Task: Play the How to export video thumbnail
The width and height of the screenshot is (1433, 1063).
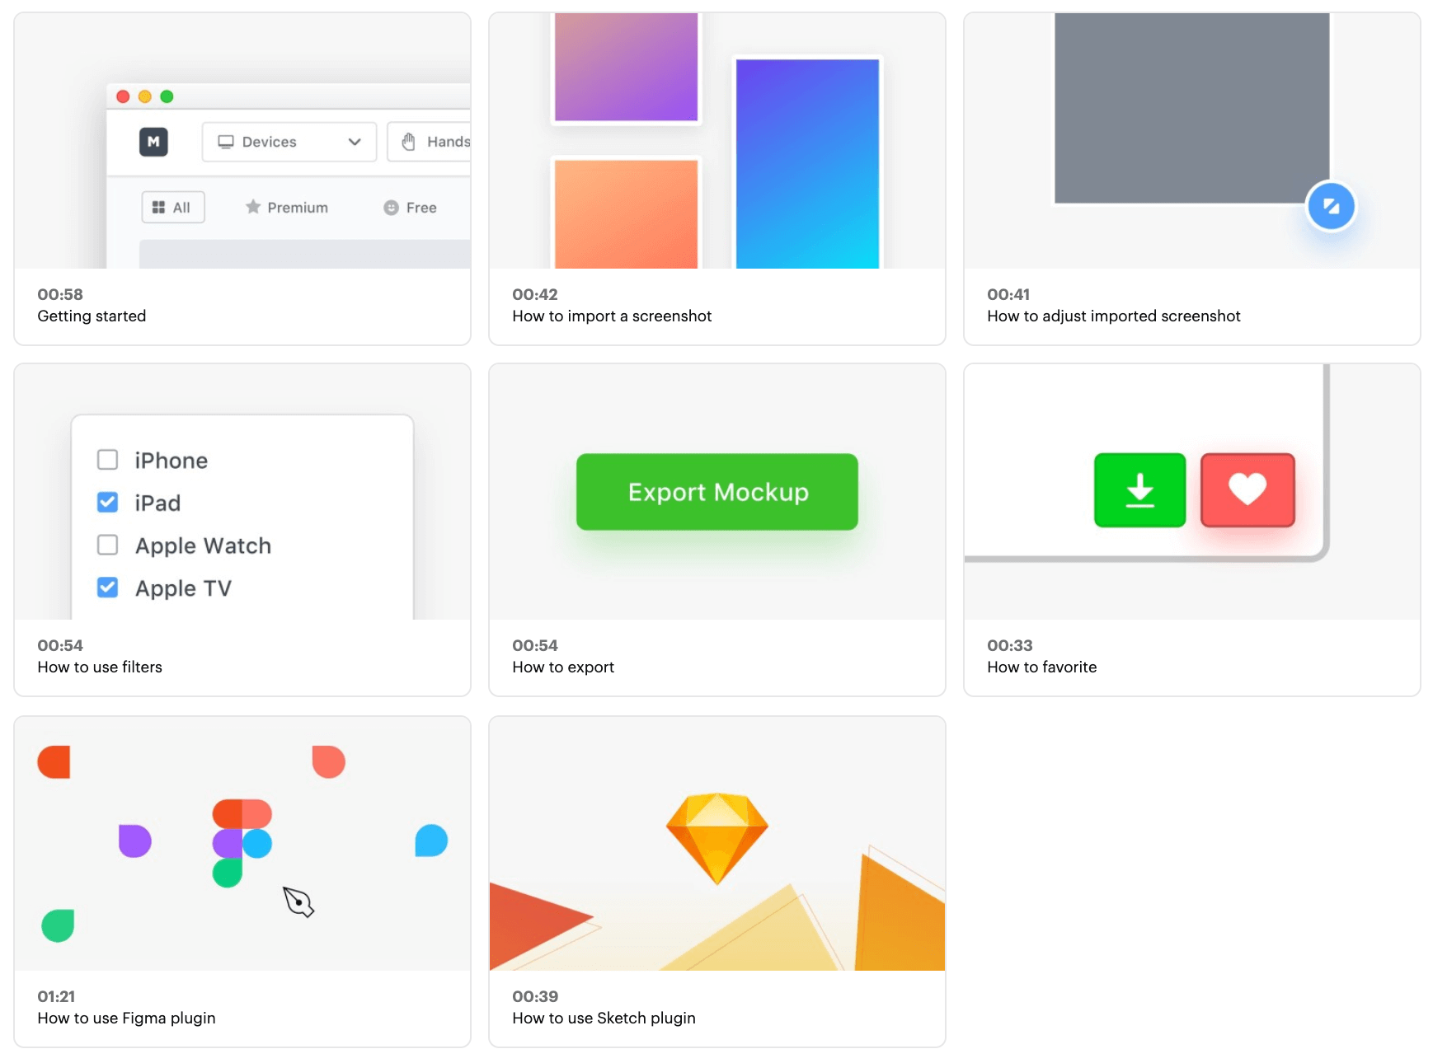Action: pyautogui.click(x=716, y=491)
